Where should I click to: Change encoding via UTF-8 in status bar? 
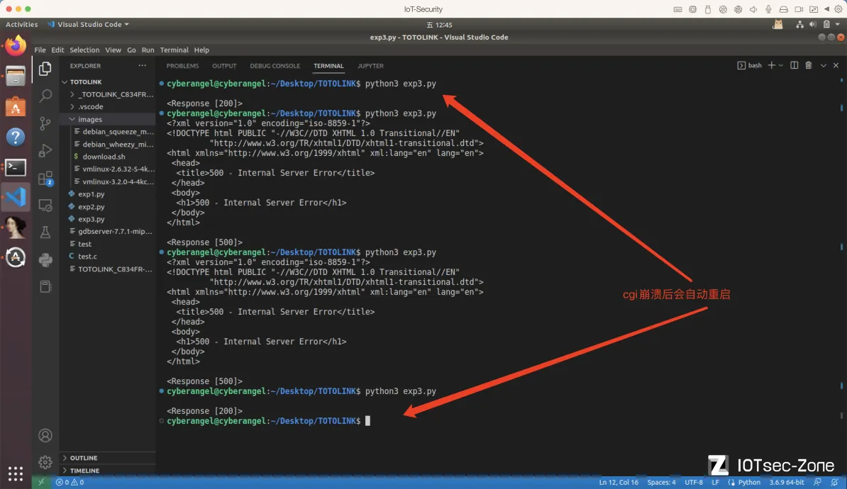tap(694, 482)
